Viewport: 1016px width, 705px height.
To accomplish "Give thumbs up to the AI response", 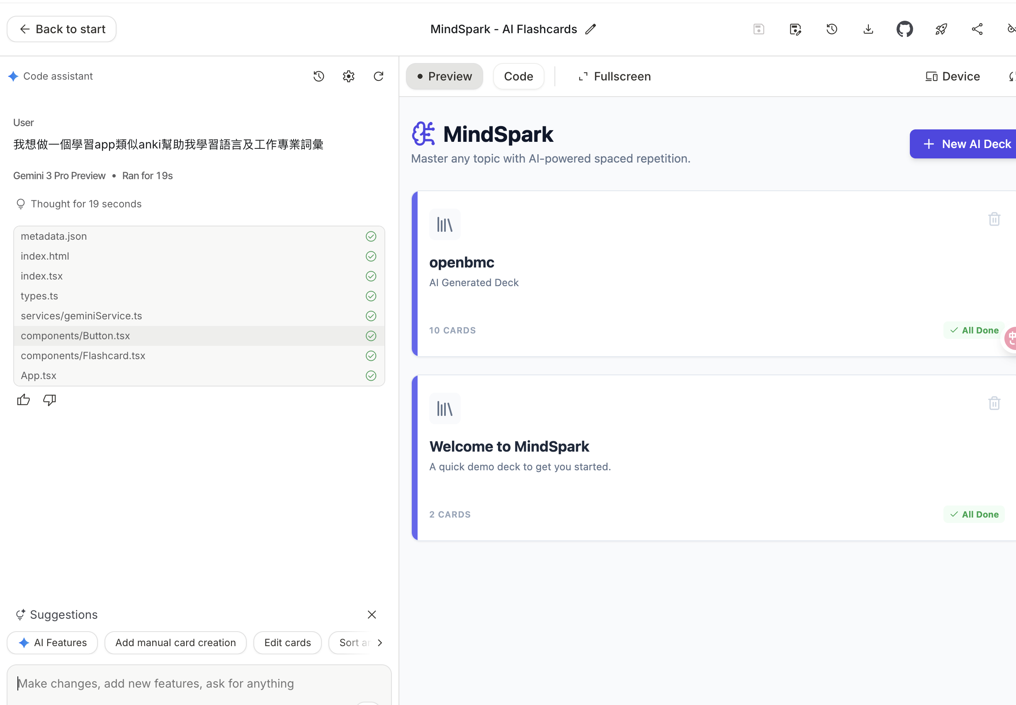I will click(23, 400).
